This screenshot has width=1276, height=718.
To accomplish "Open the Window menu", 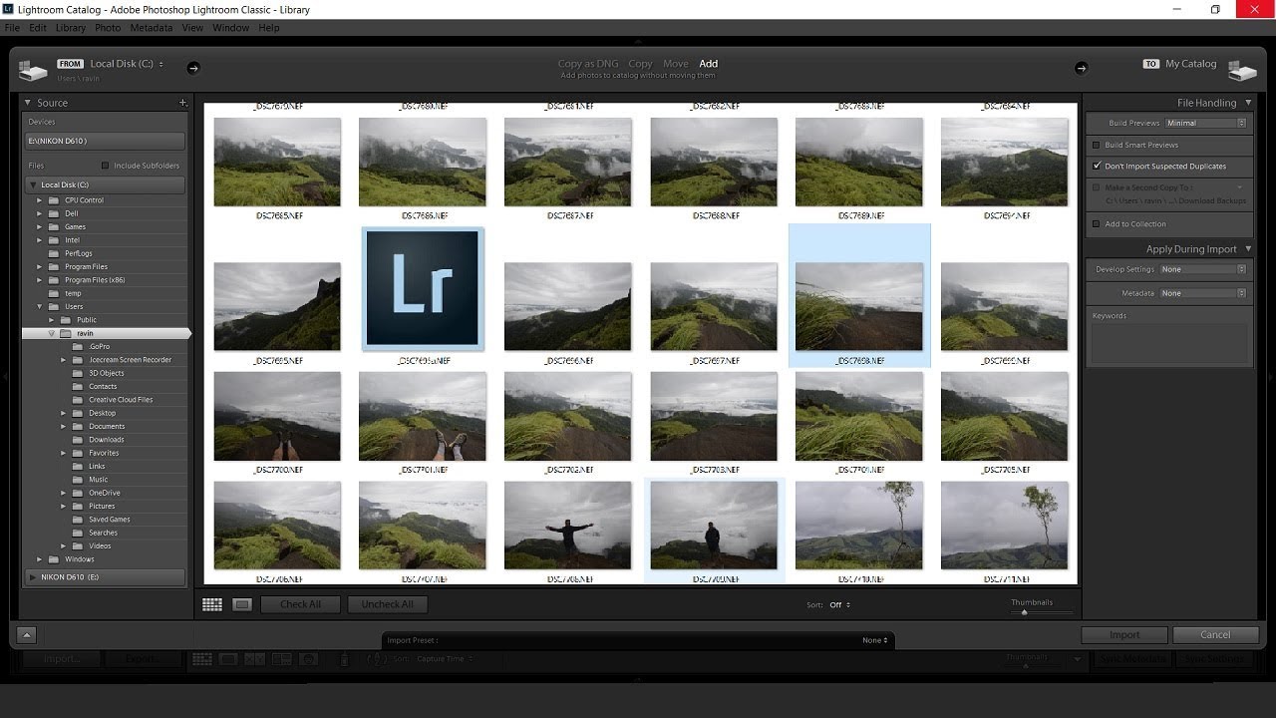I will pyautogui.click(x=230, y=28).
